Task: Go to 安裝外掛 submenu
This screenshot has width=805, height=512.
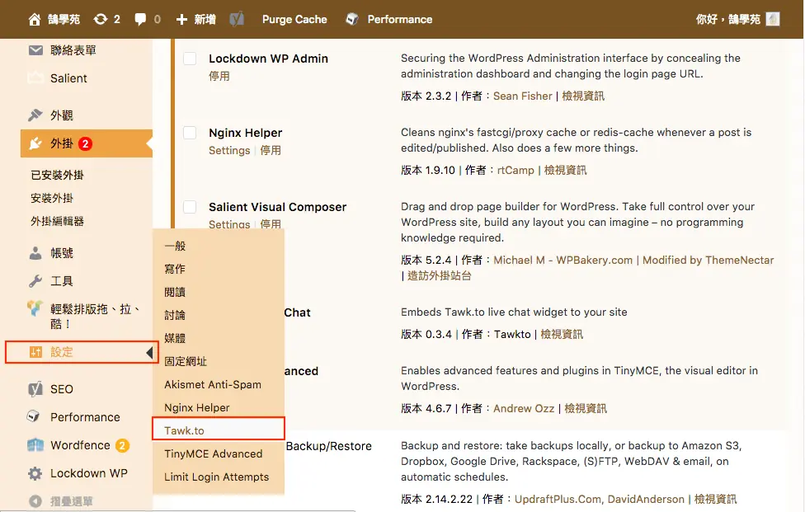Action: pos(52,198)
